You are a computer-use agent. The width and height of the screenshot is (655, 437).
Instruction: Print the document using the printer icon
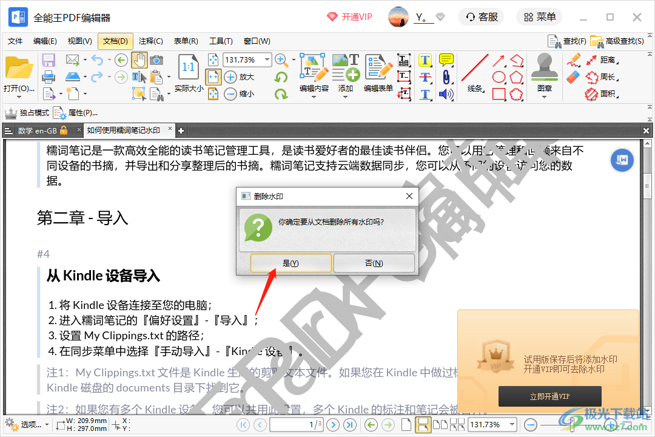click(x=49, y=77)
